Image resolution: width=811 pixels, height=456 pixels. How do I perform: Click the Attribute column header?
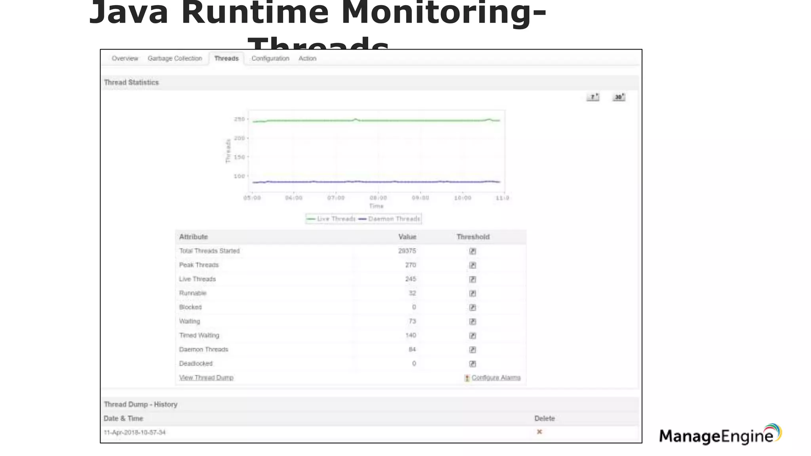(x=193, y=237)
